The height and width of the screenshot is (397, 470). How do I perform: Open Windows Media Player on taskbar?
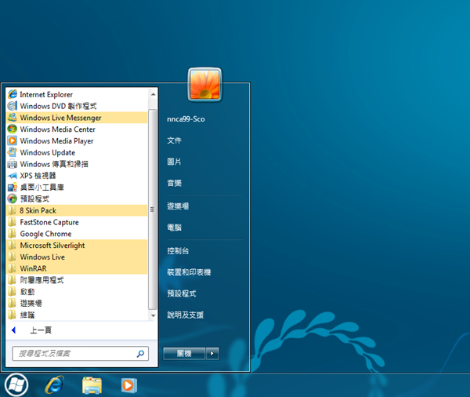coord(129,385)
